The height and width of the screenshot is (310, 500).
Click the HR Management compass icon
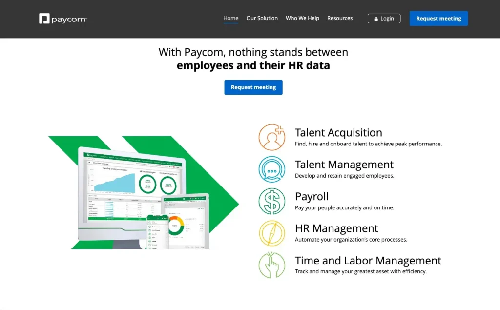tap(271, 233)
